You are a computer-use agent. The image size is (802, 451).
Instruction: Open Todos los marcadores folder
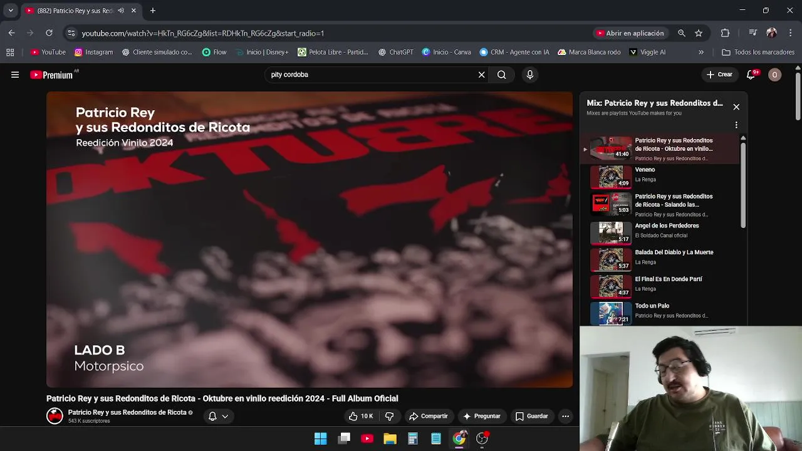758,52
